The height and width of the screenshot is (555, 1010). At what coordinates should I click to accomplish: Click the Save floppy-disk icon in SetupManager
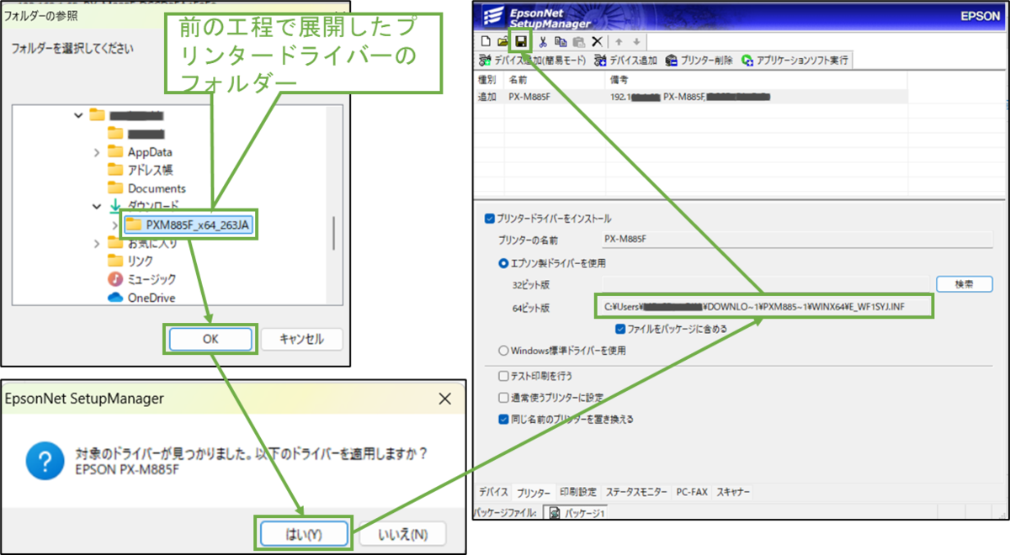tap(521, 41)
